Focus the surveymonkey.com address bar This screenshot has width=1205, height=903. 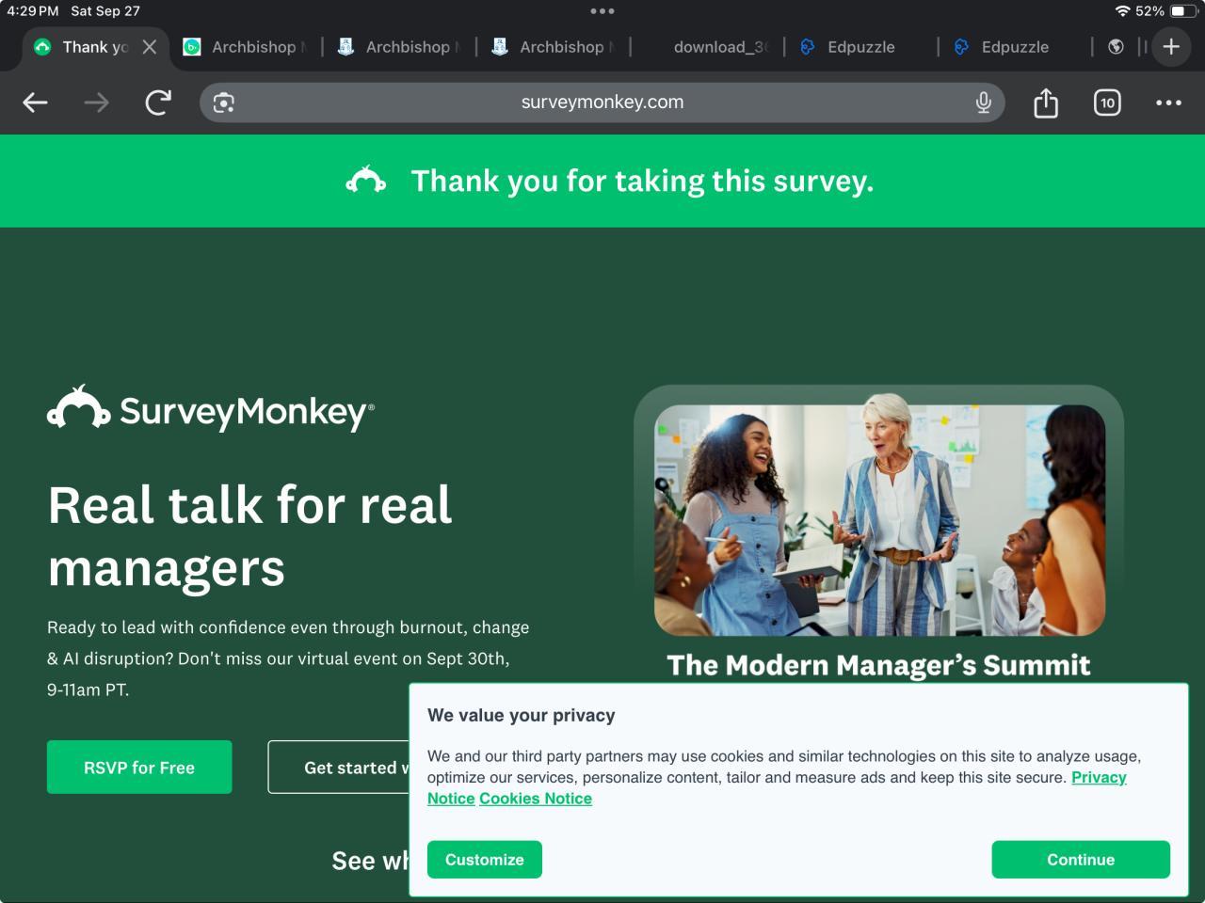click(602, 103)
